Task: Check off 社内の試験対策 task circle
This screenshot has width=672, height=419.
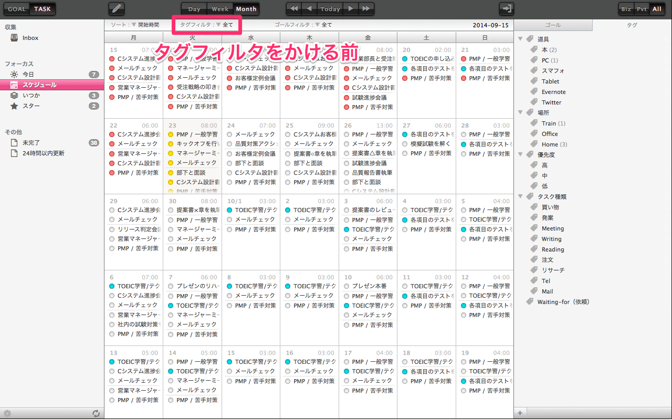Action: click(x=112, y=324)
